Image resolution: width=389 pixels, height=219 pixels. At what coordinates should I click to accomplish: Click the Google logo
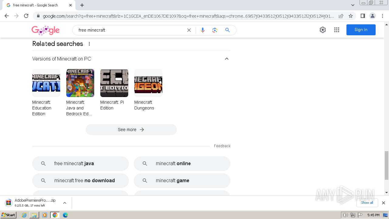pos(46,30)
